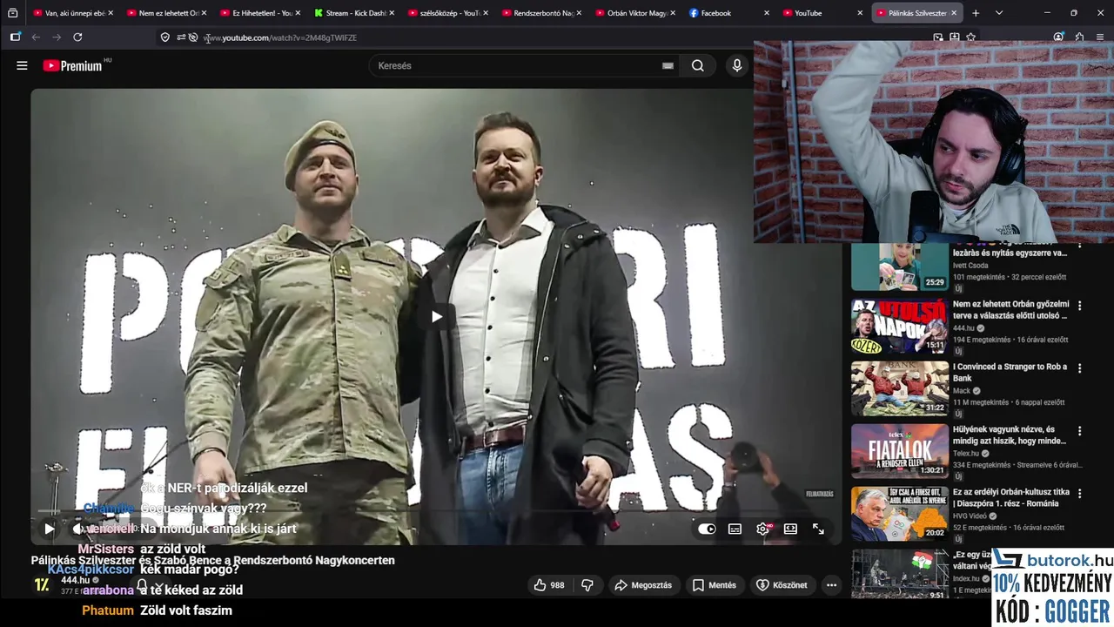Switch to theater mode view

(790, 529)
